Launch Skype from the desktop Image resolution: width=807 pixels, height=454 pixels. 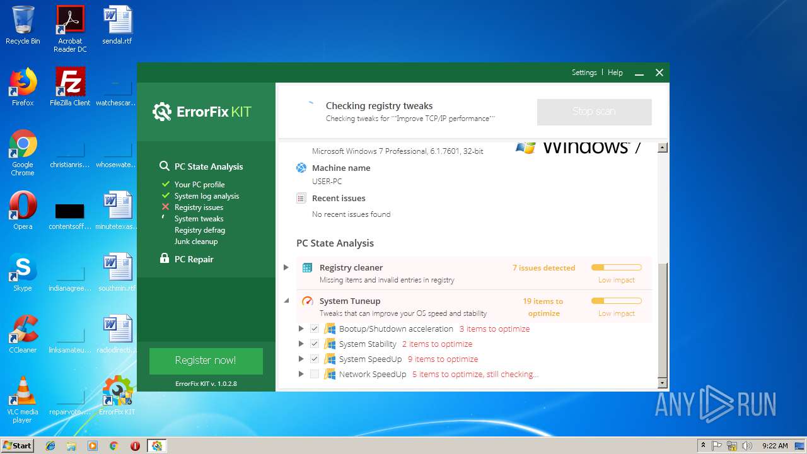23,272
